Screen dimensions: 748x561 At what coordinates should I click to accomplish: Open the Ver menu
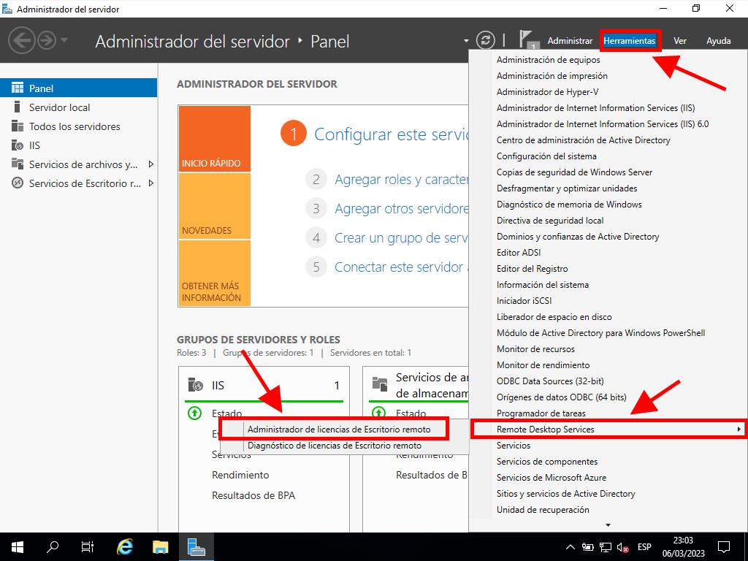pos(680,41)
